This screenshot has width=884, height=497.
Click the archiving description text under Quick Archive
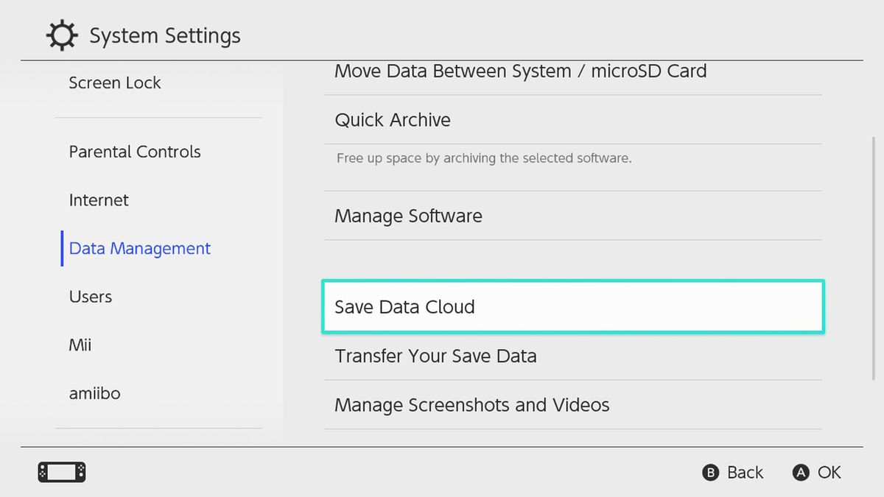[483, 158]
